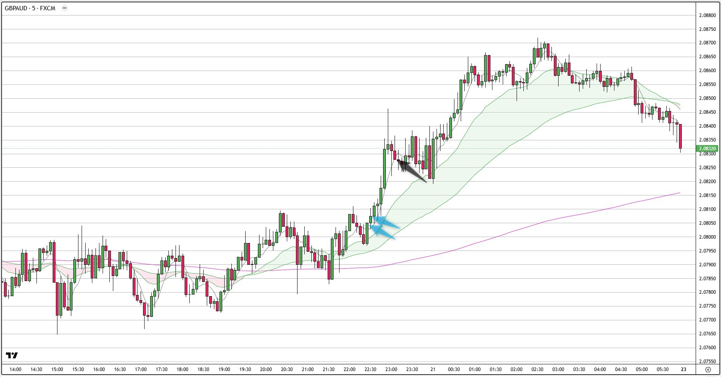Click the 2.08350 price axis label
Screen dimensions: 721x377
(x=707, y=140)
